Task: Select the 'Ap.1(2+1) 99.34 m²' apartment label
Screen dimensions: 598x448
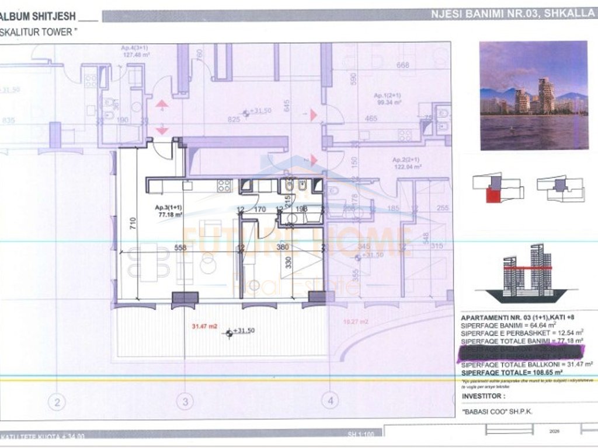Action: pyautogui.click(x=387, y=99)
